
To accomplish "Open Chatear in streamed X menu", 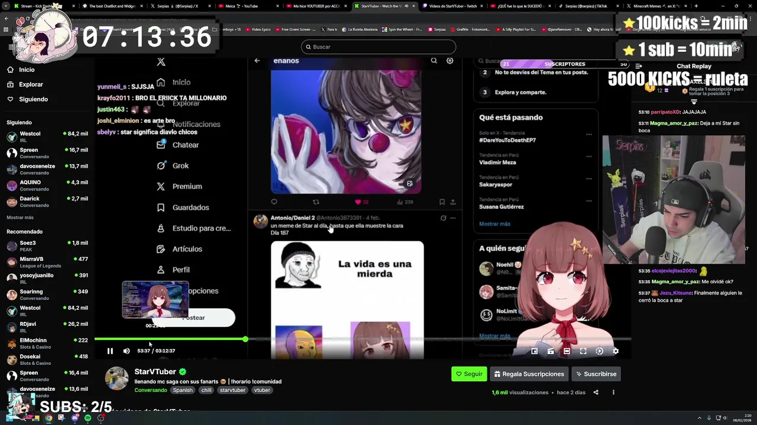I will (x=178, y=145).
